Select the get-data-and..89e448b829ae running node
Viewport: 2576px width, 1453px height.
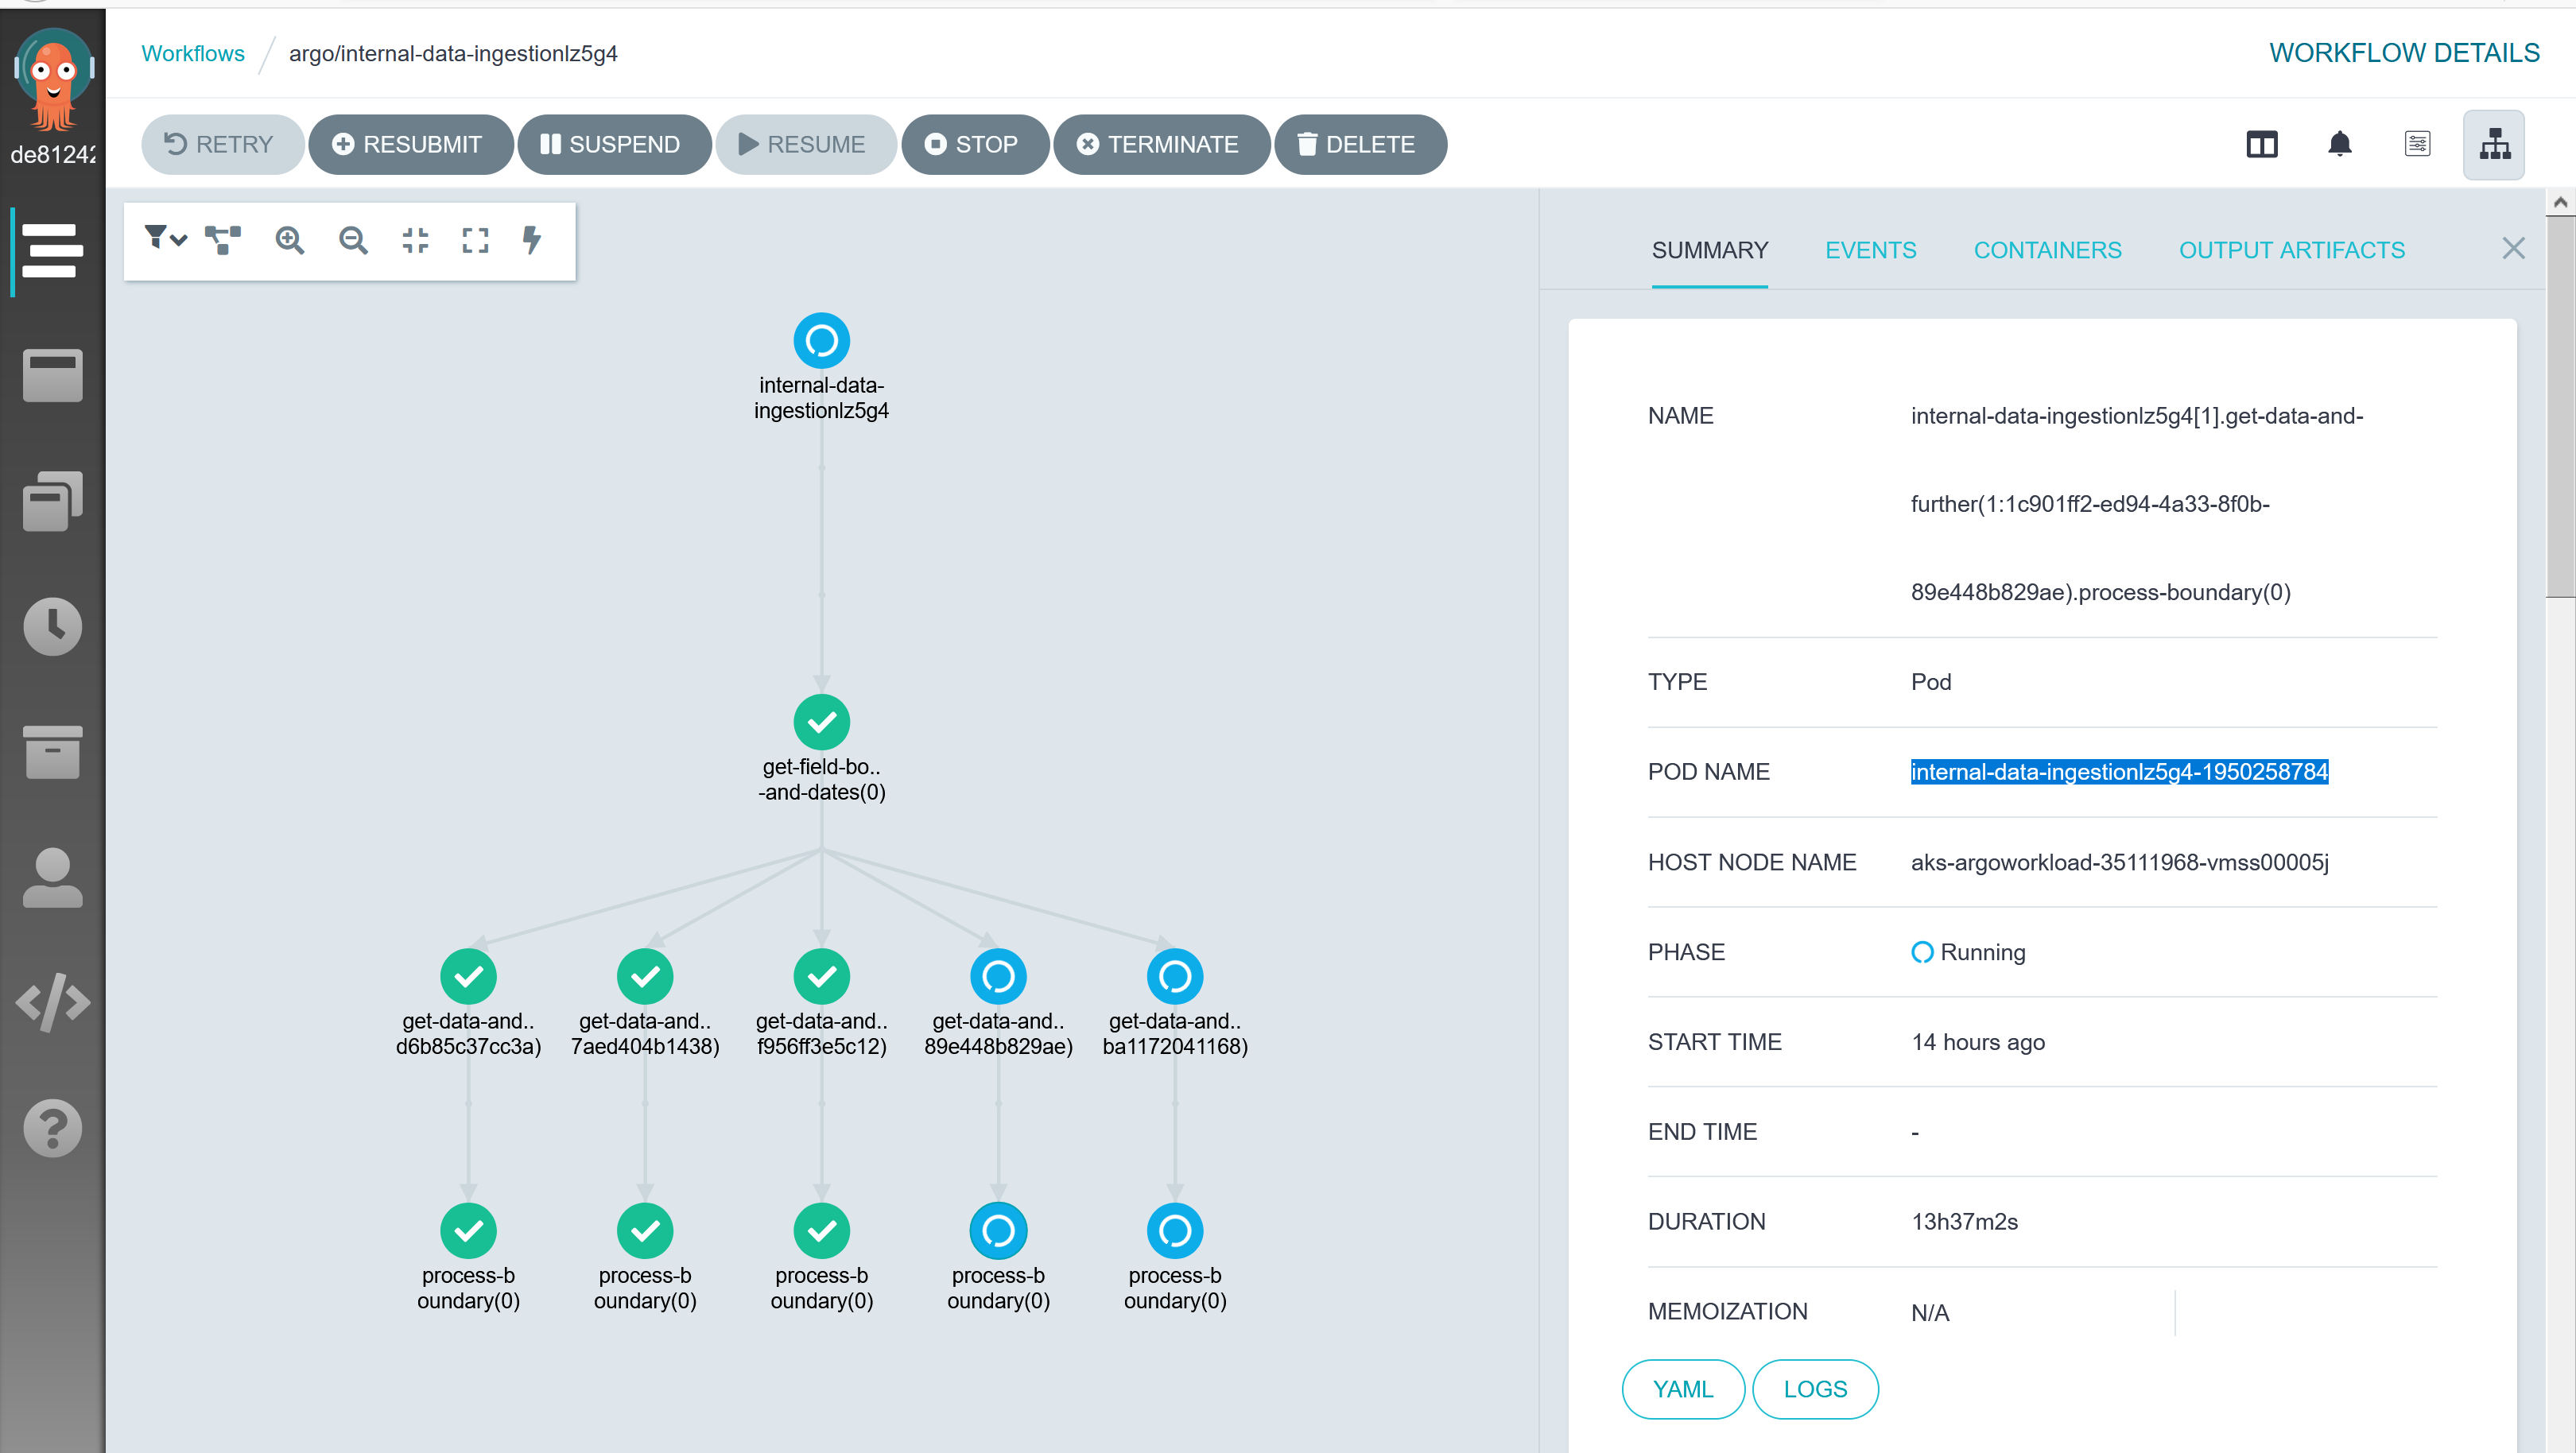click(x=998, y=976)
